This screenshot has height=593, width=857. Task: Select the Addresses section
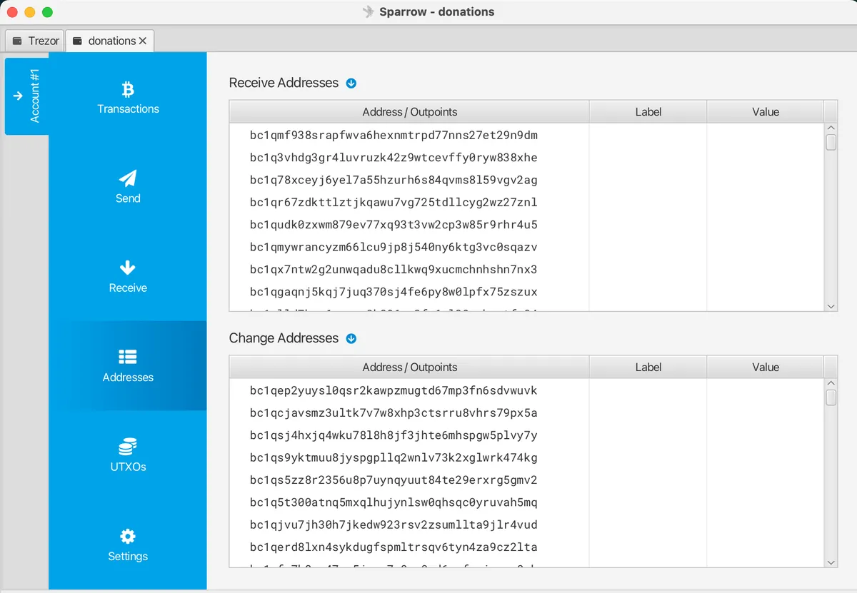128,365
